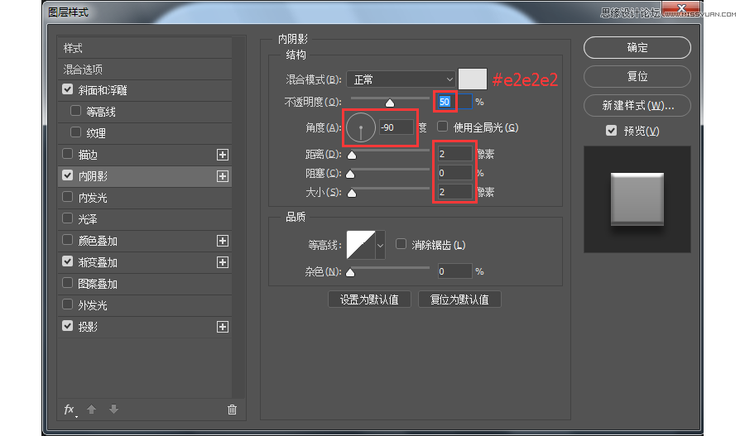Viewport: 745px width, 436px height.
Task: Enable the 内发光 checkbox
Action: click(x=68, y=197)
